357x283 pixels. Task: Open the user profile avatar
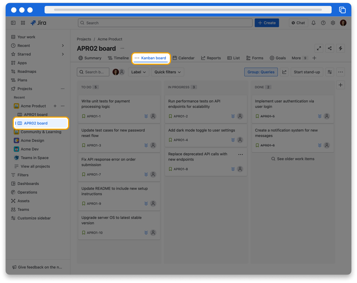343,23
